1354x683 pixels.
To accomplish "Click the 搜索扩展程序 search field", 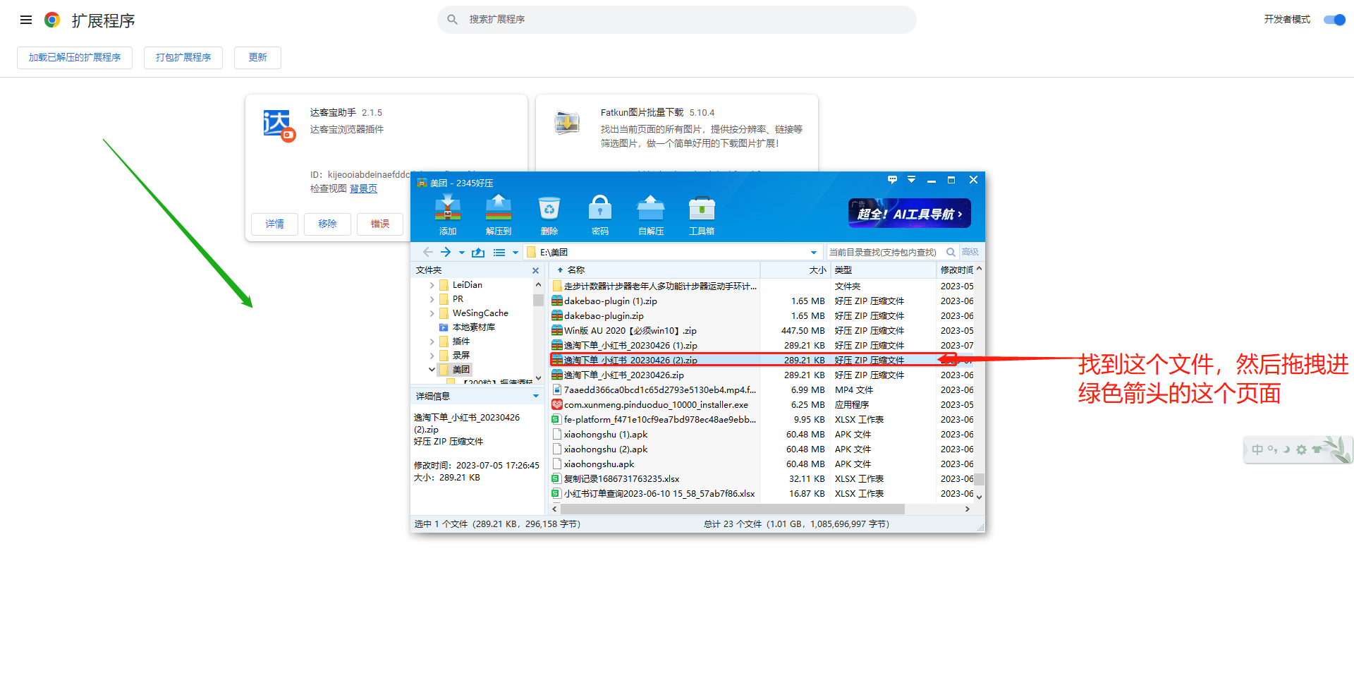I will [677, 20].
